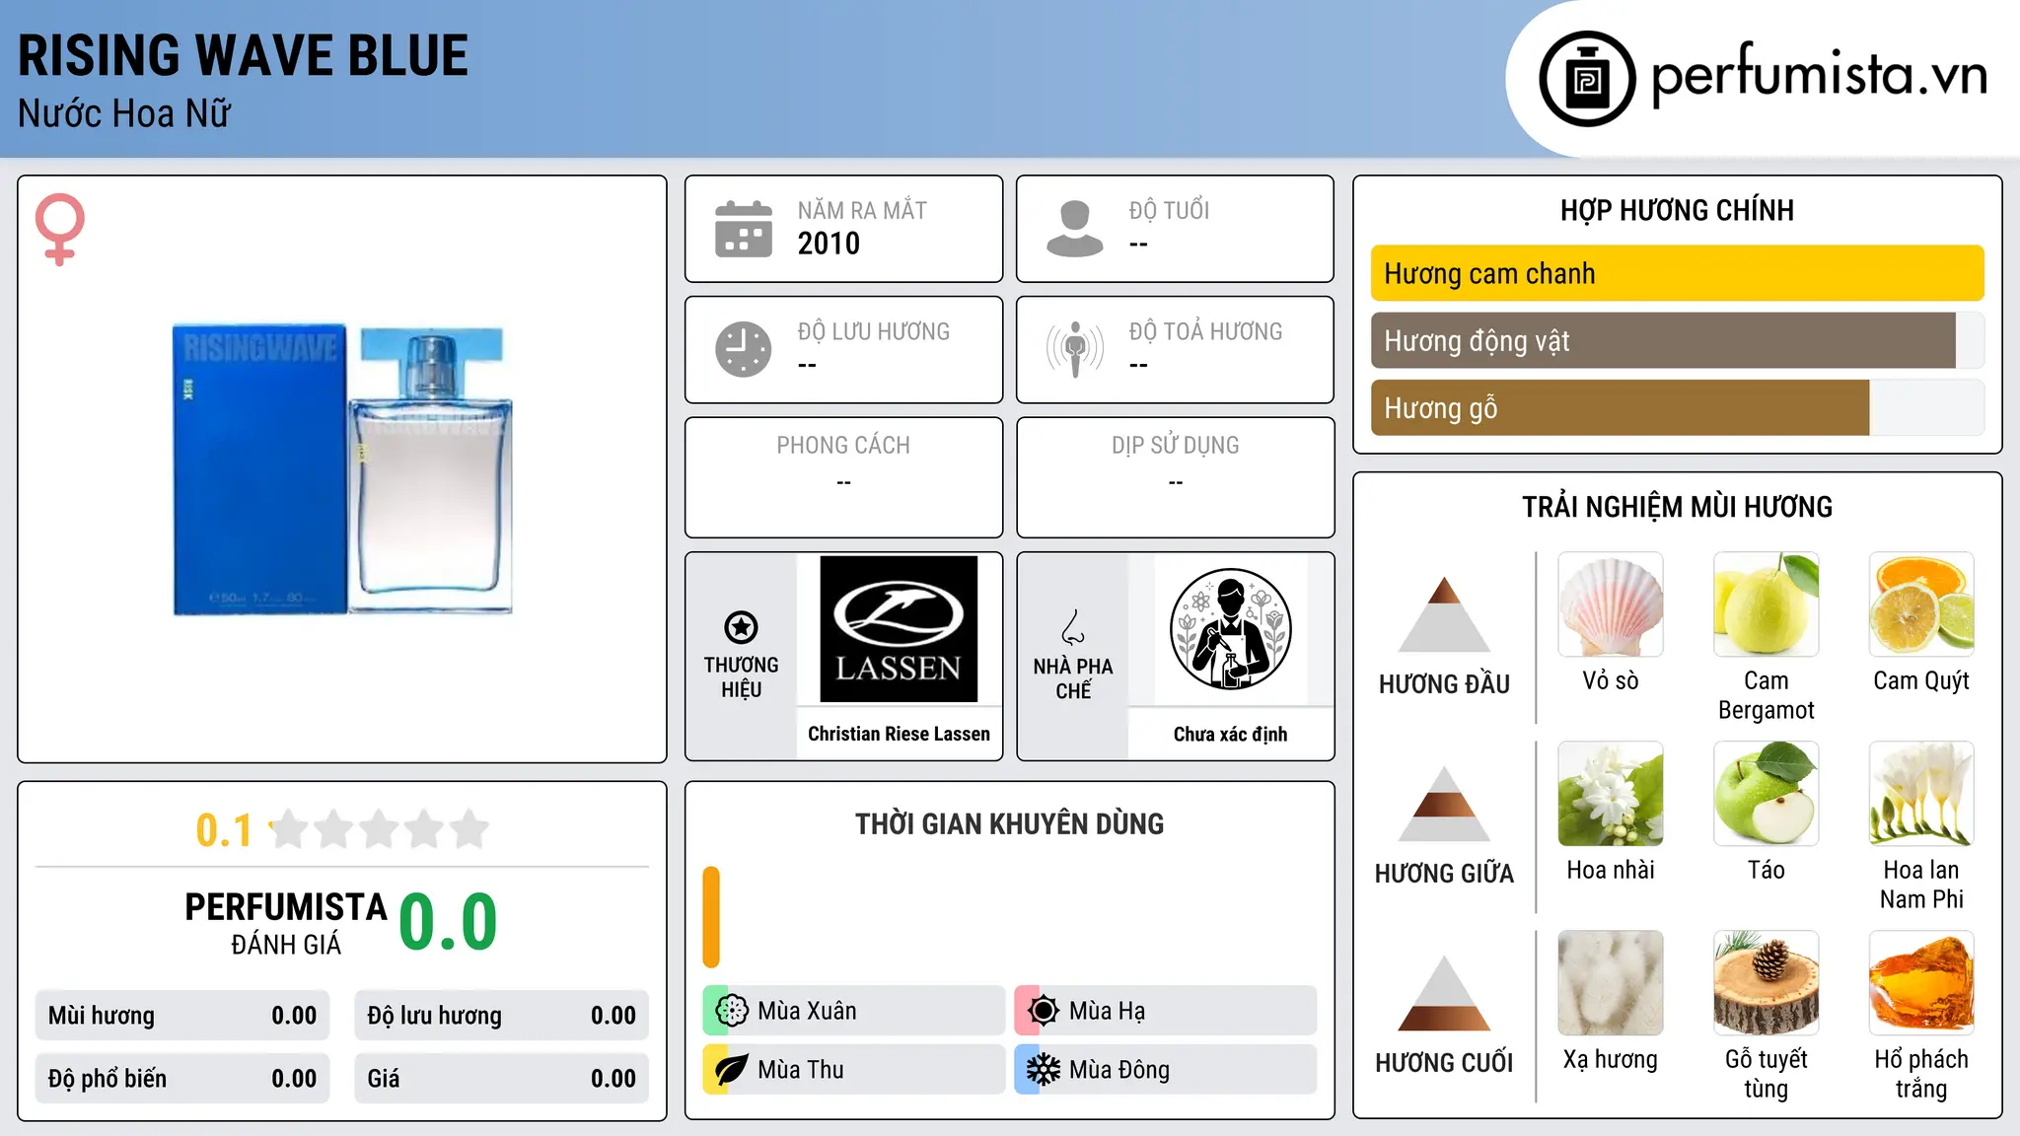Image resolution: width=2020 pixels, height=1136 pixels.
Task: Click the clock icon beside Độ lưu hương
Action: 744,349
